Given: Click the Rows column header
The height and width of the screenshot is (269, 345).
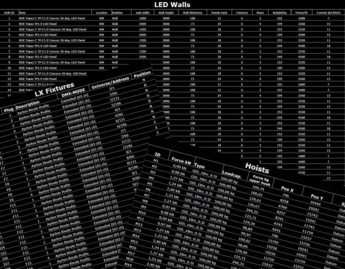Looking at the screenshot, I should point(260,13).
